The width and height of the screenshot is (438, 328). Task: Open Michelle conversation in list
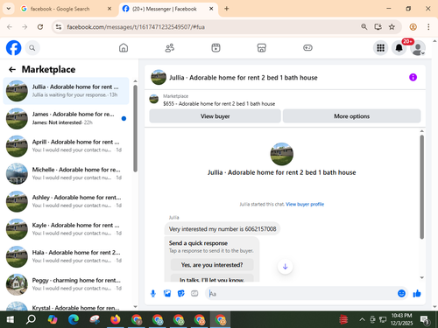pyautogui.click(x=66, y=174)
